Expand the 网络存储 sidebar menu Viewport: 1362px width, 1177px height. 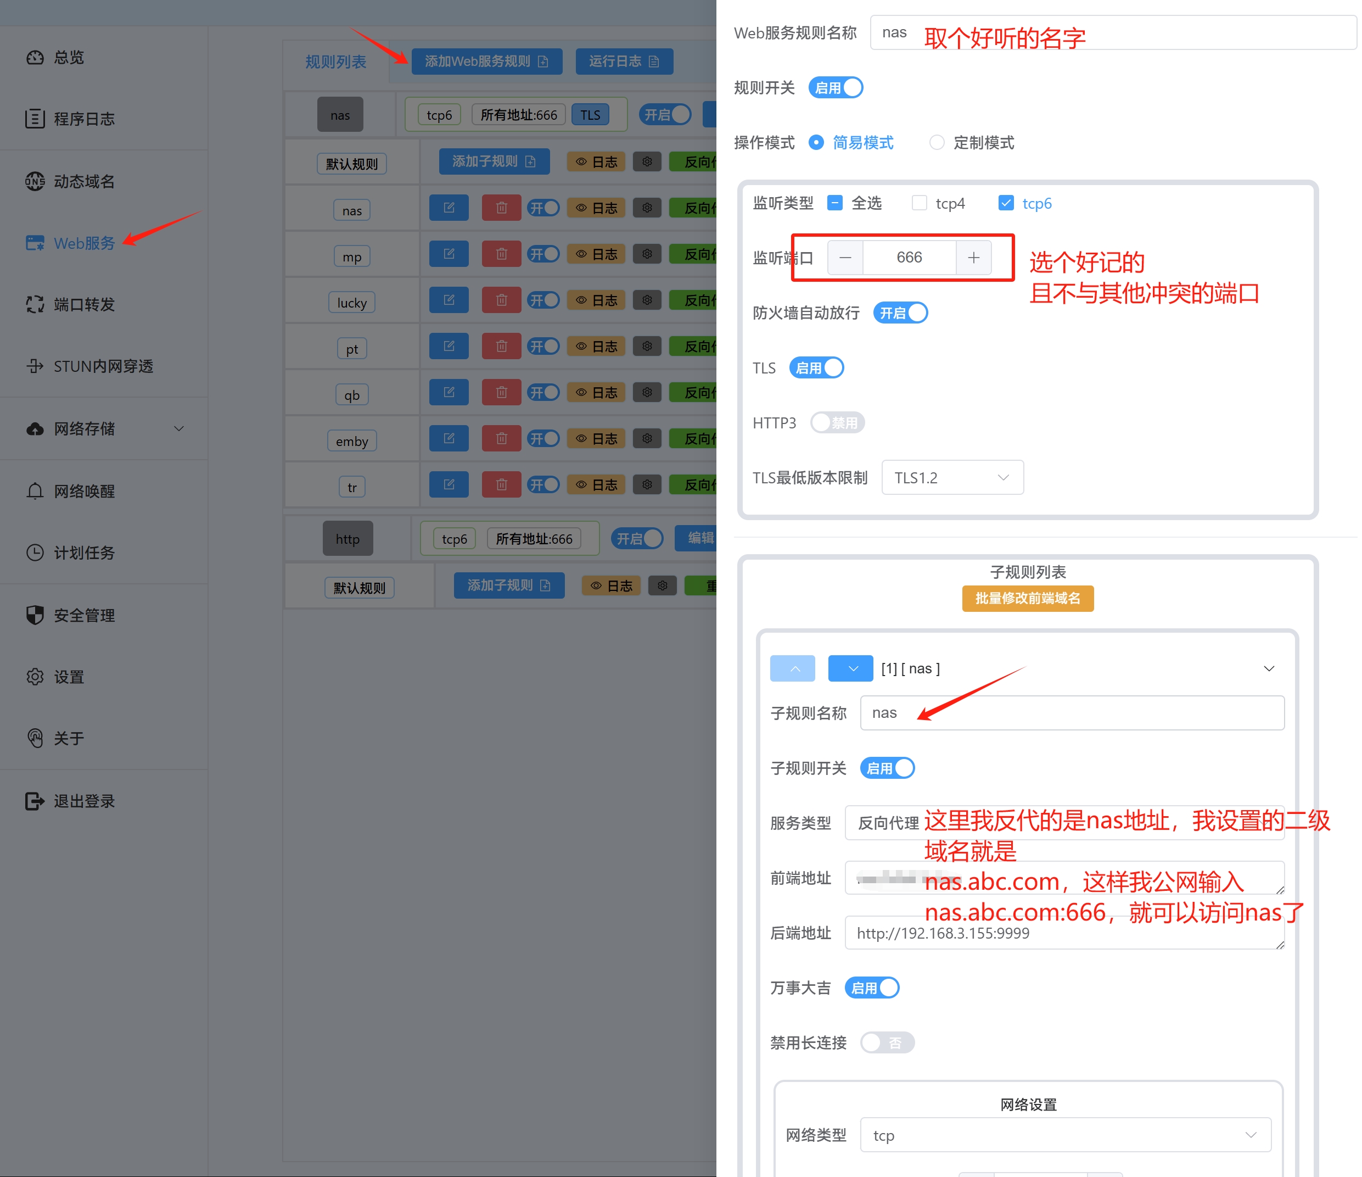[179, 429]
